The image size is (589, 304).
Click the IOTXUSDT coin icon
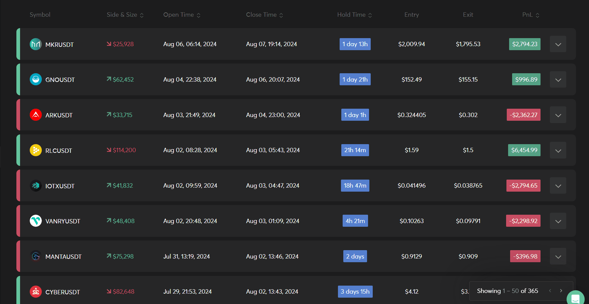tap(36, 186)
